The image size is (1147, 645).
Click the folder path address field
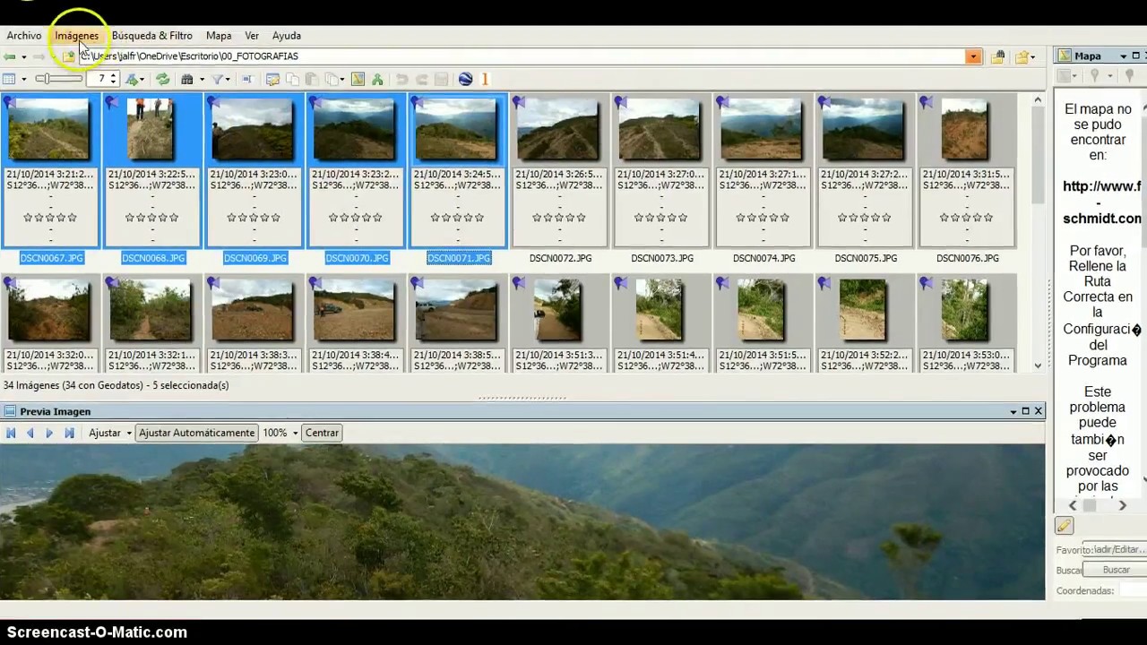522,56
